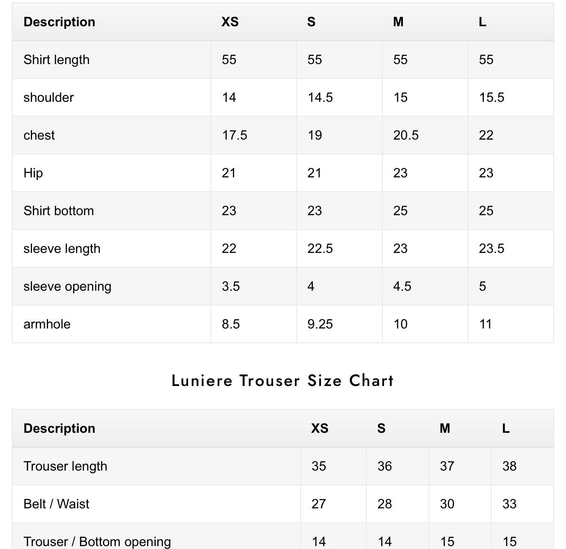Image resolution: width=566 pixels, height=549 pixels.
Task: Select the Belt / Waist row label
Action: point(56,504)
